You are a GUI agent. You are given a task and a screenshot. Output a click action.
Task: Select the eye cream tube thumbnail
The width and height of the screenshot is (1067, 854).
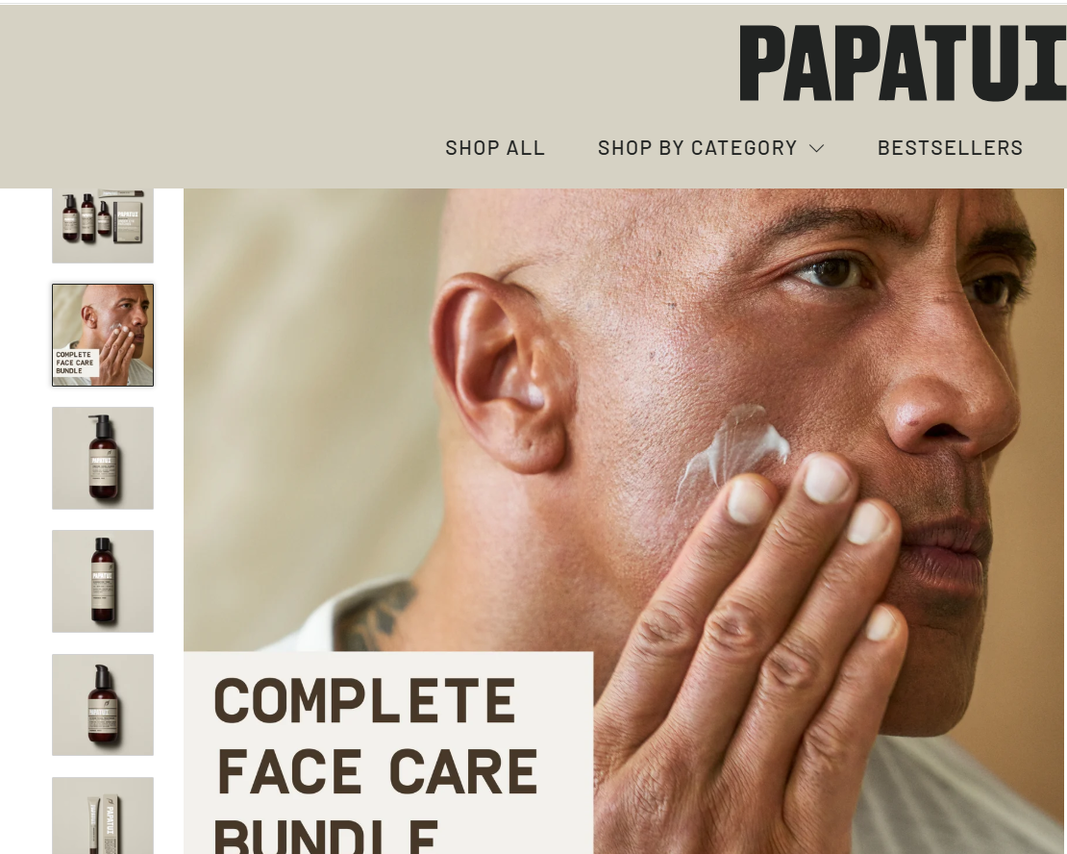click(x=103, y=816)
